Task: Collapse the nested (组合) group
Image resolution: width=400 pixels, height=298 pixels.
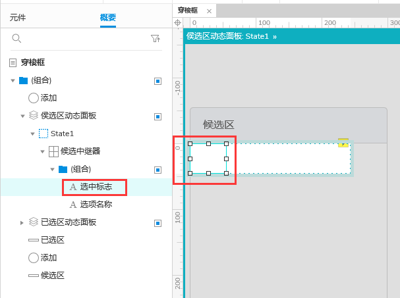Action: [52, 170]
